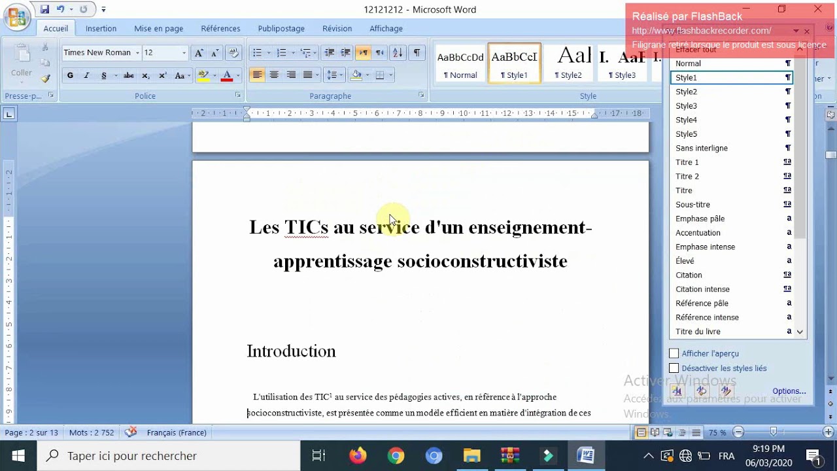
Task: Sort the text with the A-Z sort icon
Action: click(398, 53)
